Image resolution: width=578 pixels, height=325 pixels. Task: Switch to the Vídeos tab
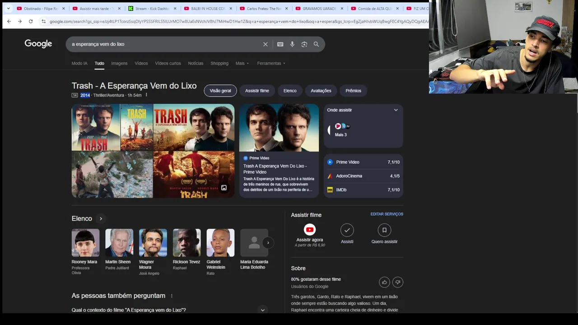141,63
